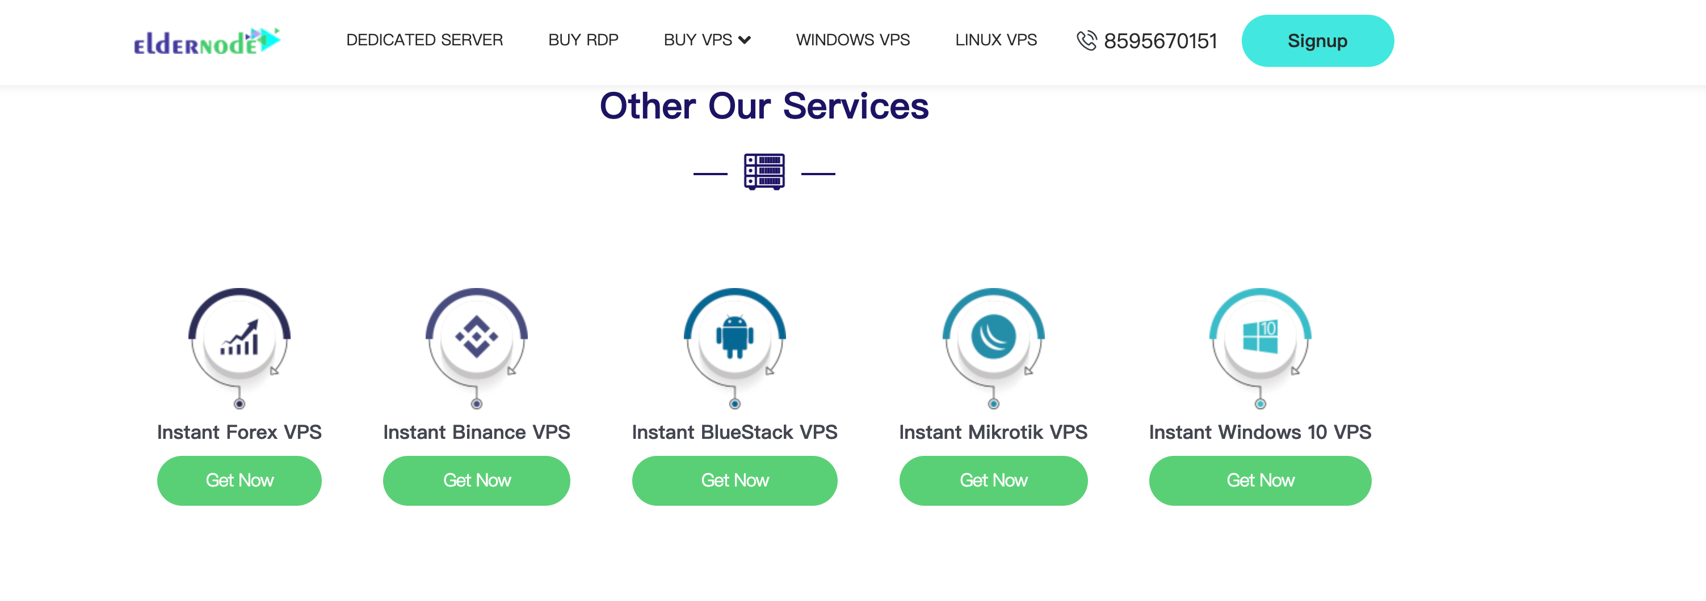The height and width of the screenshot is (601, 1706).
Task: Click the Binance logo icon
Action: click(x=476, y=337)
